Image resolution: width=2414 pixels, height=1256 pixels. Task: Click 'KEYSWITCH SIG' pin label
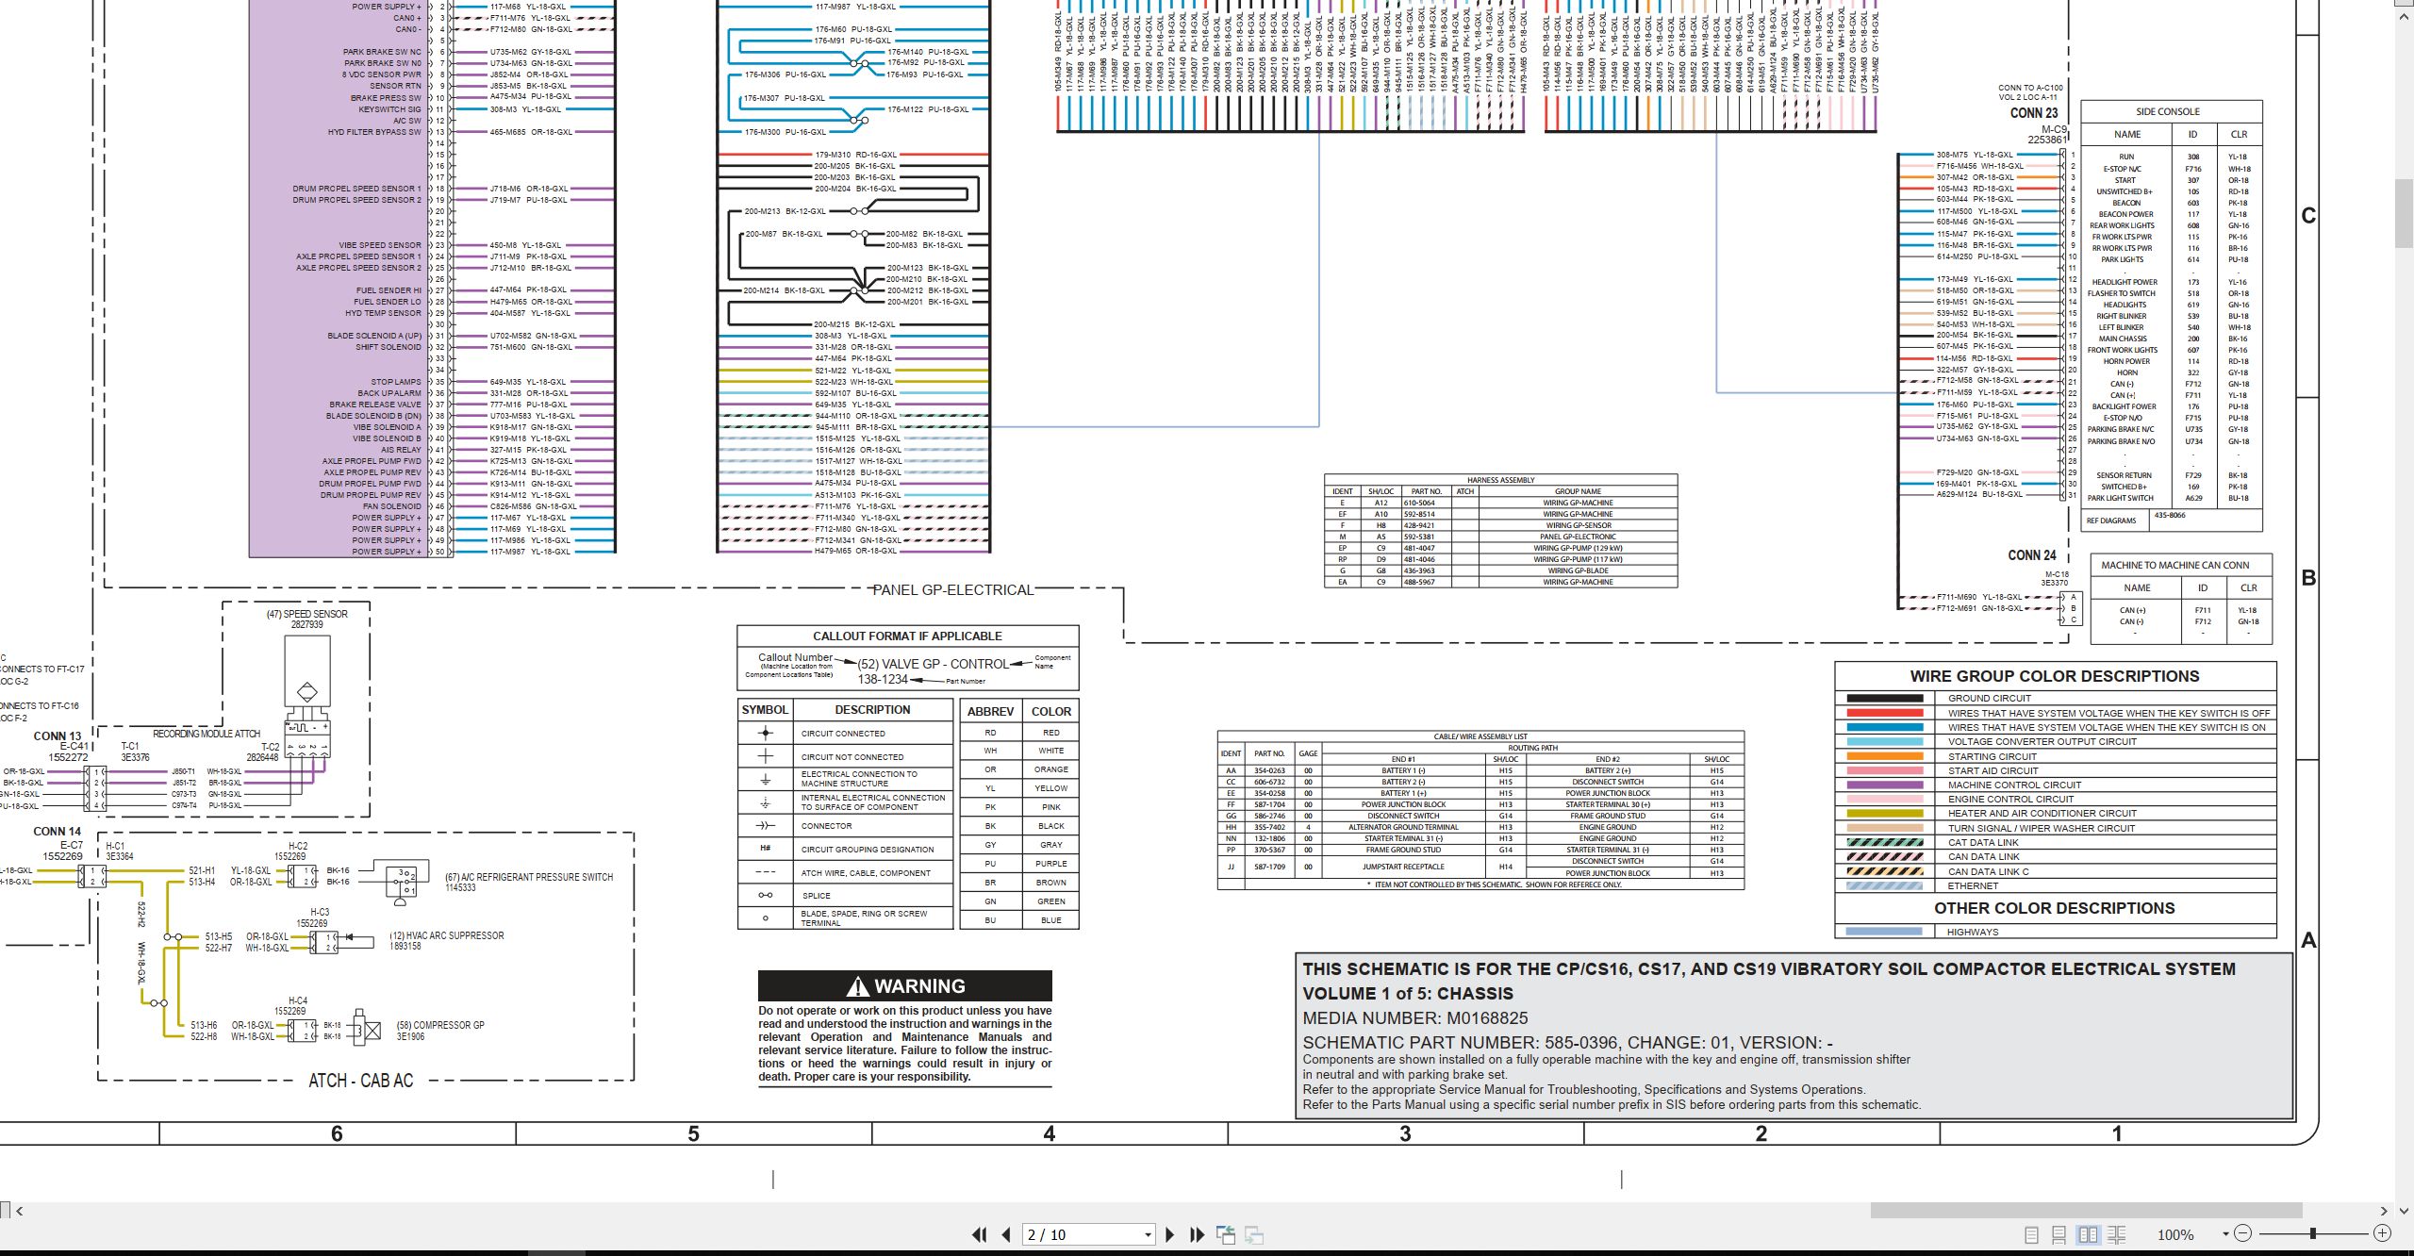pyautogui.click(x=389, y=109)
